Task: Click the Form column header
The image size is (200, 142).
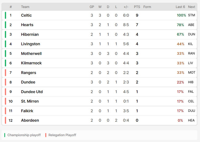Action: tap(147, 7)
